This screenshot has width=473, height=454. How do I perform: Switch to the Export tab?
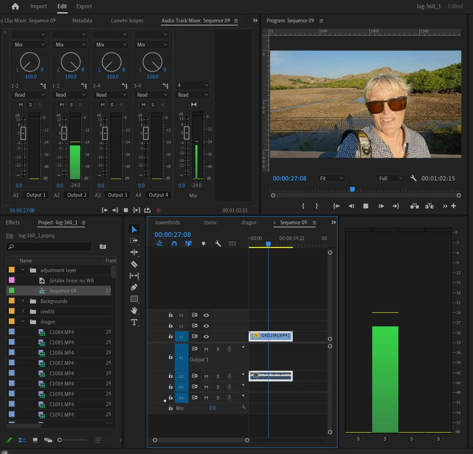(84, 6)
